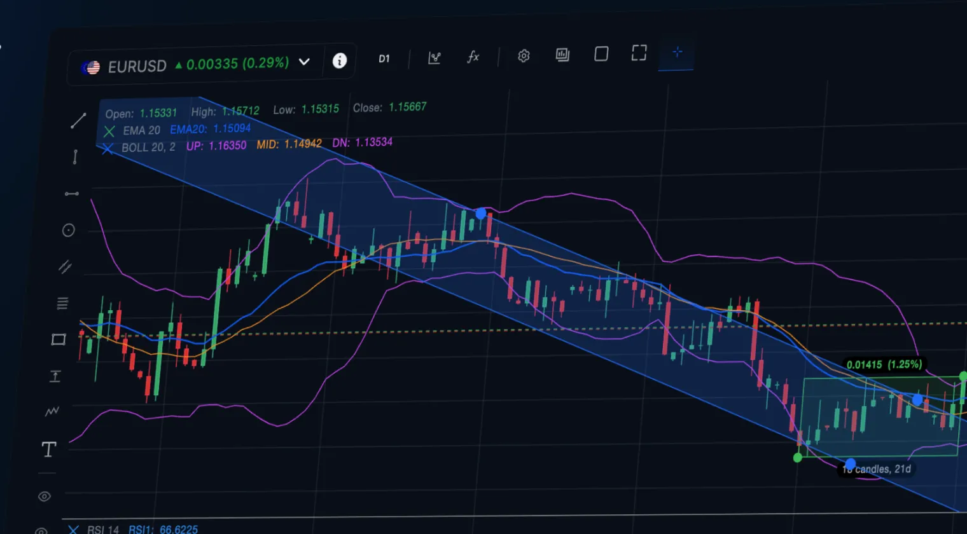Toggle the crosshair cursor tool
The image size is (967, 534).
click(x=677, y=51)
